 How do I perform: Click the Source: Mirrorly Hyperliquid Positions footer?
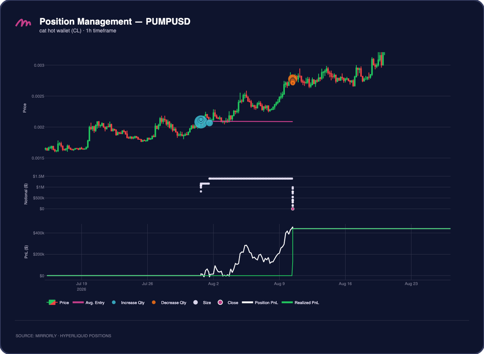[x=63, y=336]
